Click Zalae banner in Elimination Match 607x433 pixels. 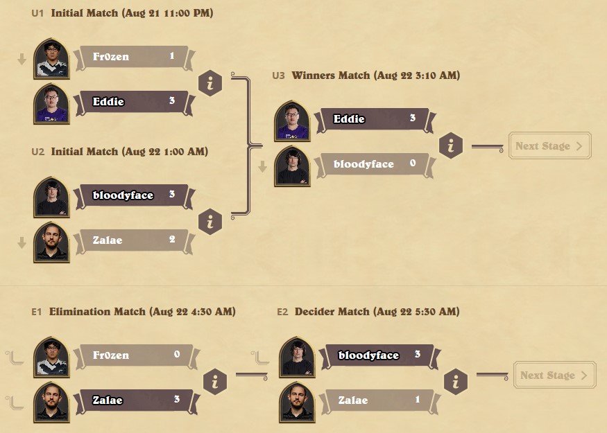coord(137,400)
